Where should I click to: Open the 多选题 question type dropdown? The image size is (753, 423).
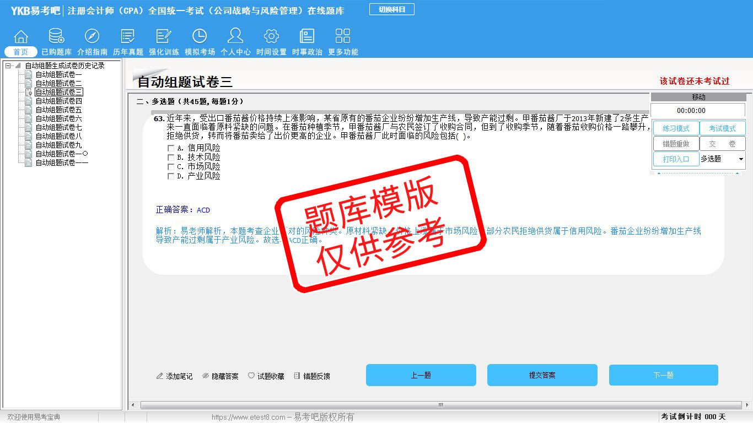tap(740, 159)
